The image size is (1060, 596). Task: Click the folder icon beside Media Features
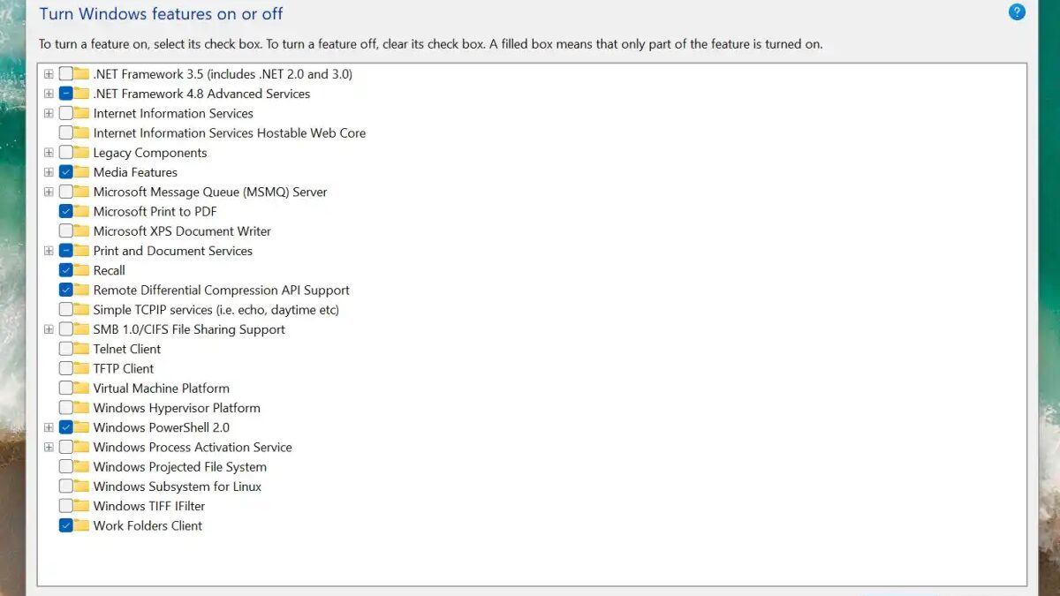80,172
